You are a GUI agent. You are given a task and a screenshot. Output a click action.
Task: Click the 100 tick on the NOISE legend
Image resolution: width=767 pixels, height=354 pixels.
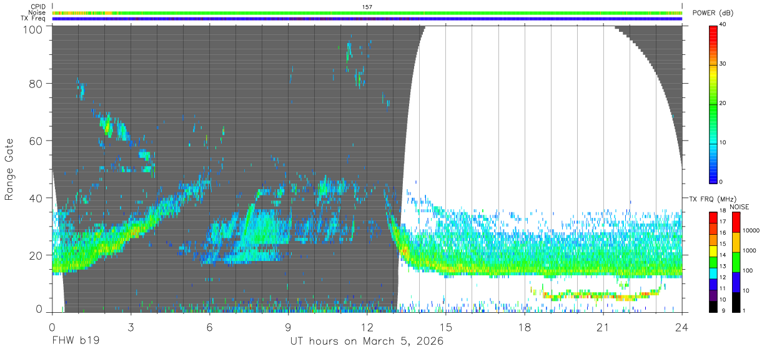click(746, 270)
